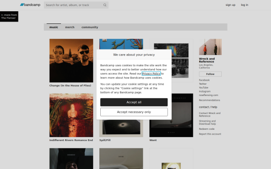Click the Bandcamp logo
The image size is (271, 169).
(30, 5)
